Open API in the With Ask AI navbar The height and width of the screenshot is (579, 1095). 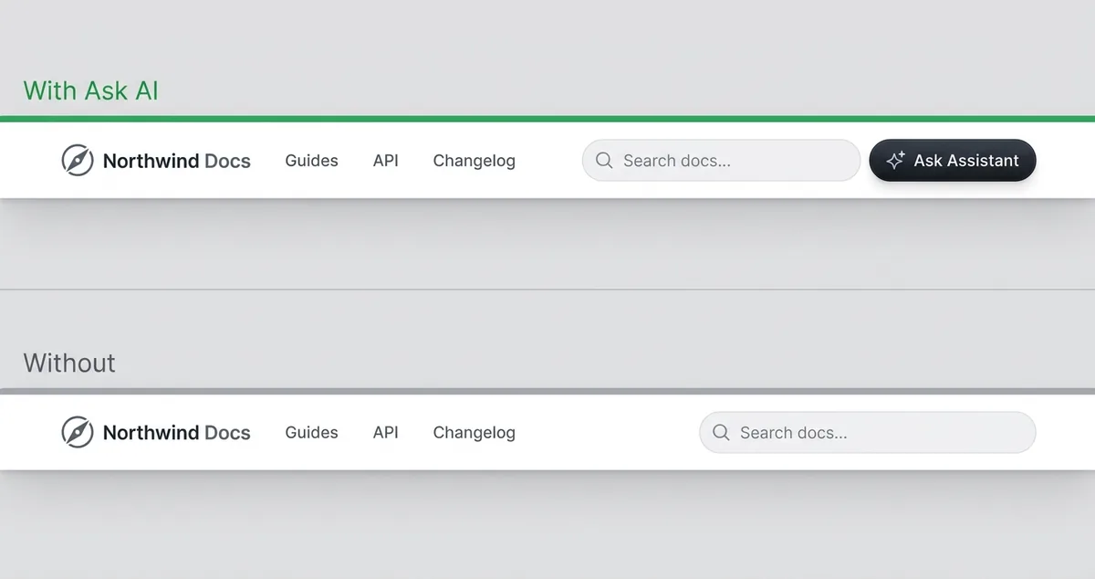[x=386, y=161]
